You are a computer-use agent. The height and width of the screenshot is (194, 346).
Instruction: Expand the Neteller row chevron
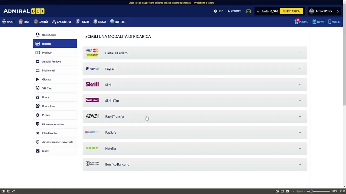pyautogui.click(x=300, y=148)
